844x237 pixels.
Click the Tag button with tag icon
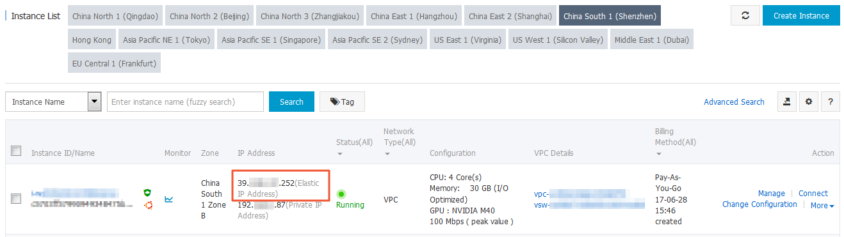[x=342, y=102]
